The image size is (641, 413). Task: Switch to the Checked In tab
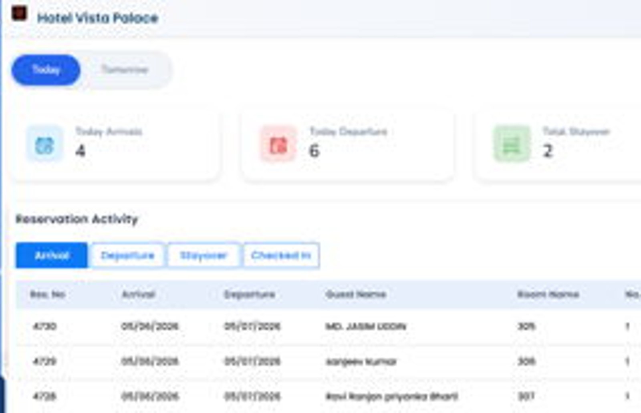[281, 255]
